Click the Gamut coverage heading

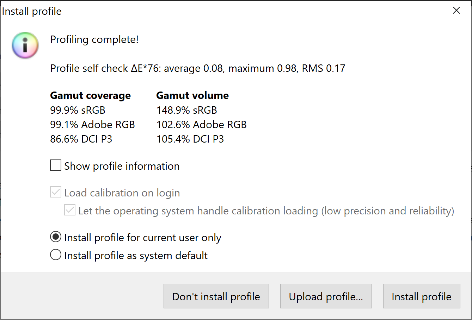pyautogui.click(x=91, y=95)
